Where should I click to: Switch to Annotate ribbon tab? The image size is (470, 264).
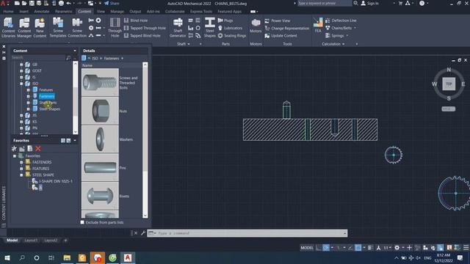click(x=41, y=12)
